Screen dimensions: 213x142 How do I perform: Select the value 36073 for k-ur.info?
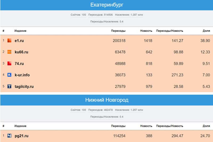coord(120,75)
